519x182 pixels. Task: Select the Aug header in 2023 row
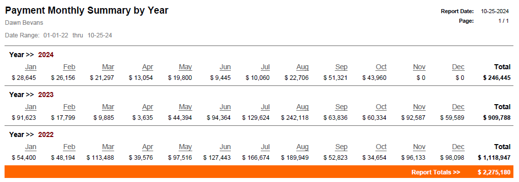[302, 107]
